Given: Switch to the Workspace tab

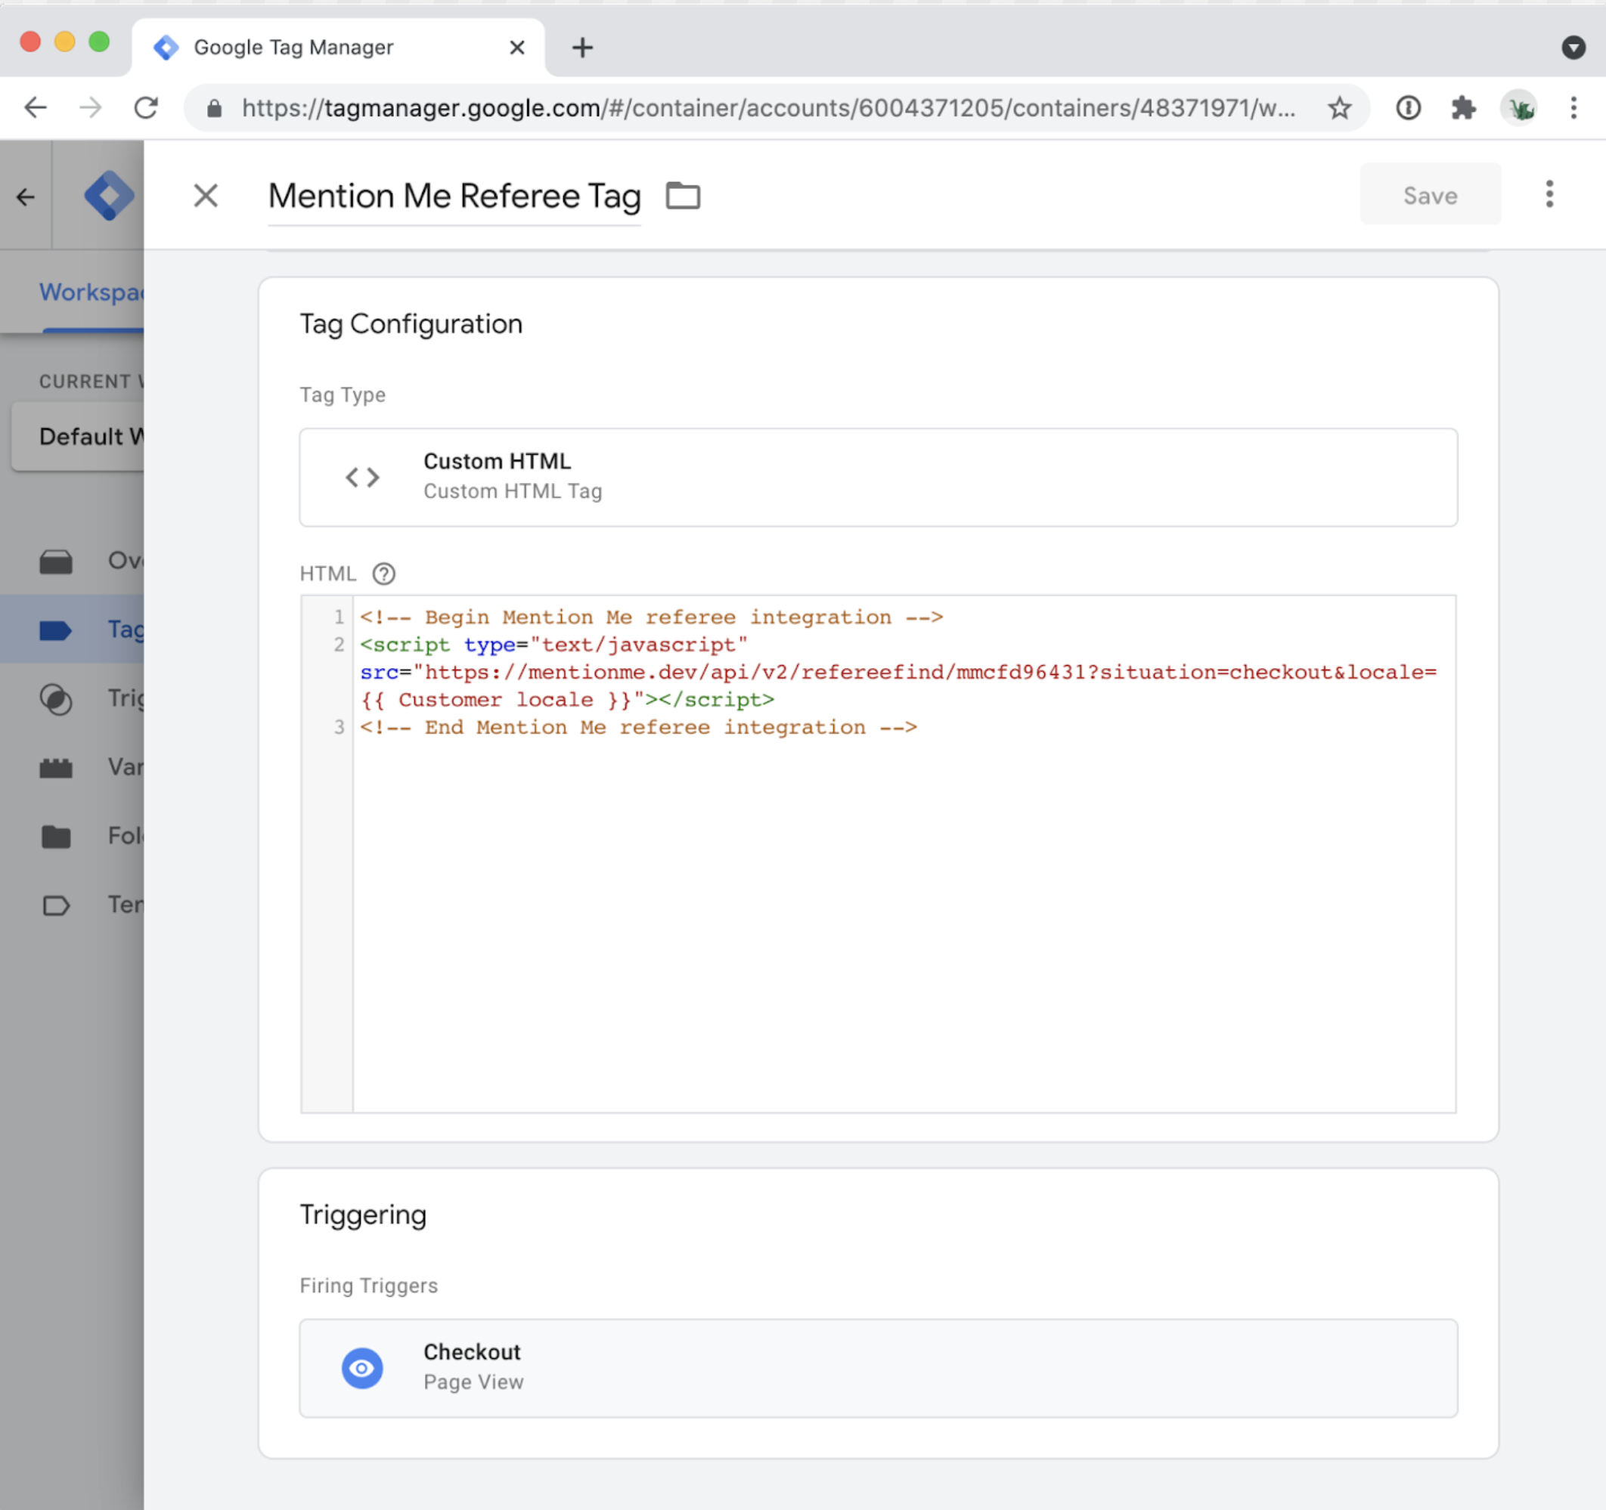Looking at the screenshot, I should pyautogui.click(x=91, y=292).
